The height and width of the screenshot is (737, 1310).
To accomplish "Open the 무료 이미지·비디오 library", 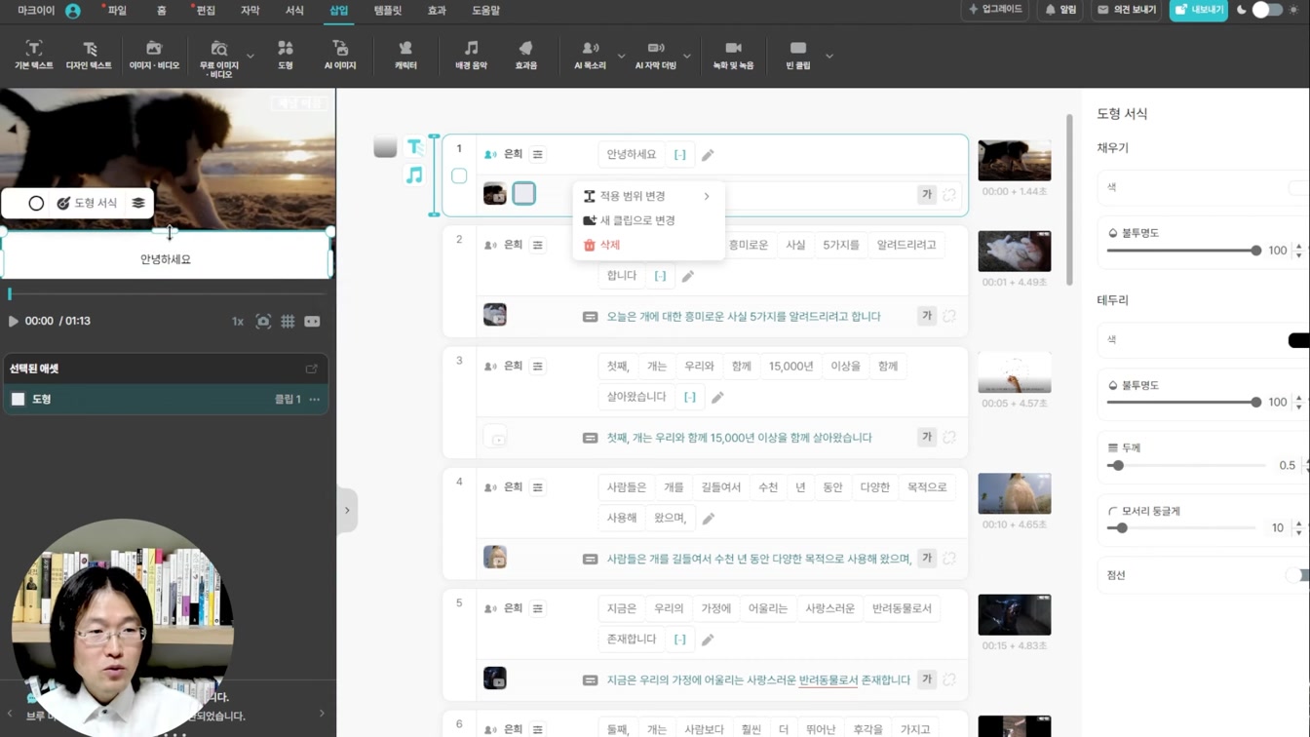I will click(x=219, y=58).
